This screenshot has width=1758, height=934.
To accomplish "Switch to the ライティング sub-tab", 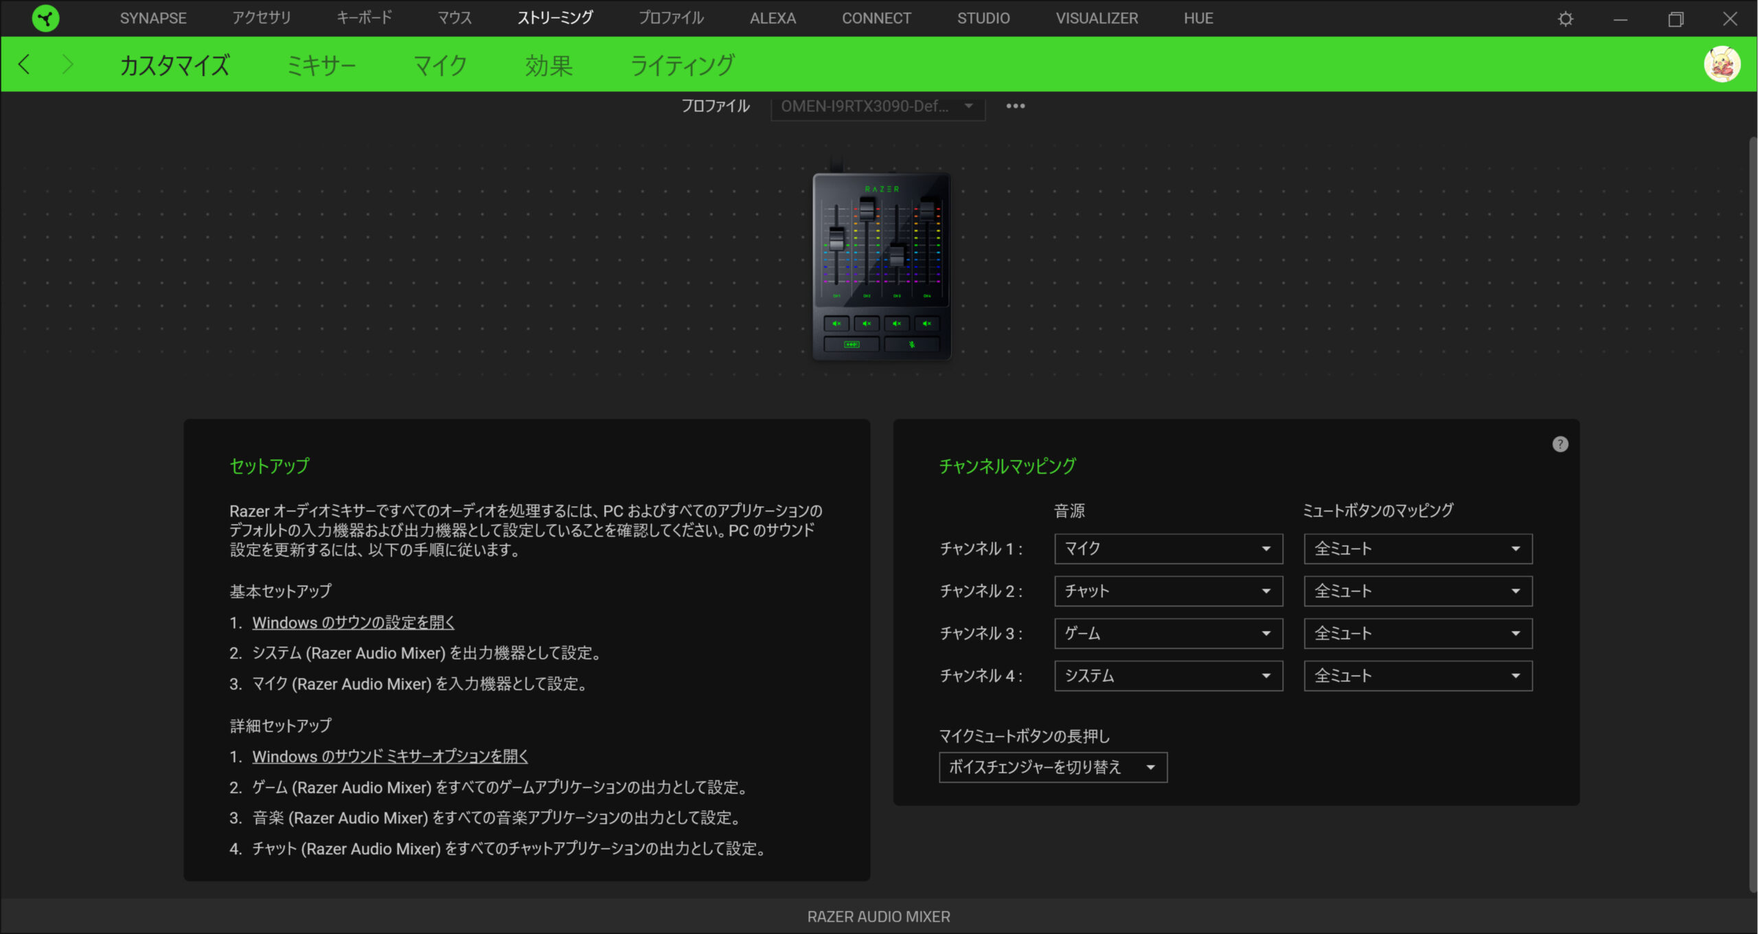I will point(682,65).
